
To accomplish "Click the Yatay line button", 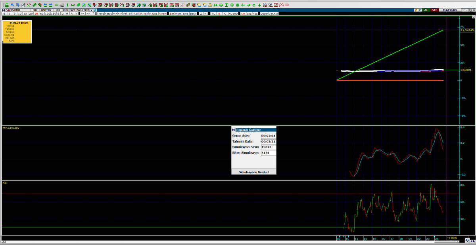I will point(108,13).
